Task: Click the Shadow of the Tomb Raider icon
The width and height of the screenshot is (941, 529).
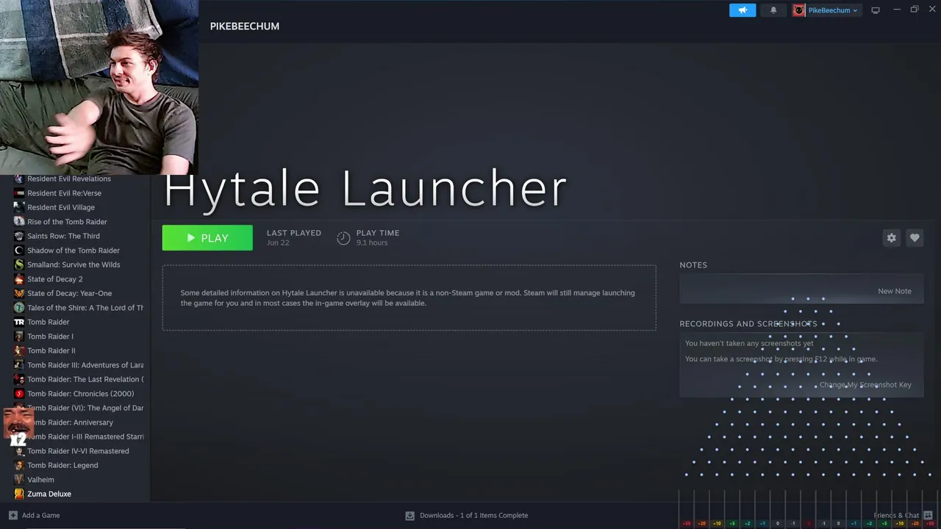Action: click(19, 251)
